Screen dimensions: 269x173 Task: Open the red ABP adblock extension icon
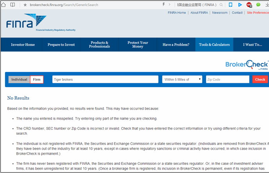click(x=249, y=5)
